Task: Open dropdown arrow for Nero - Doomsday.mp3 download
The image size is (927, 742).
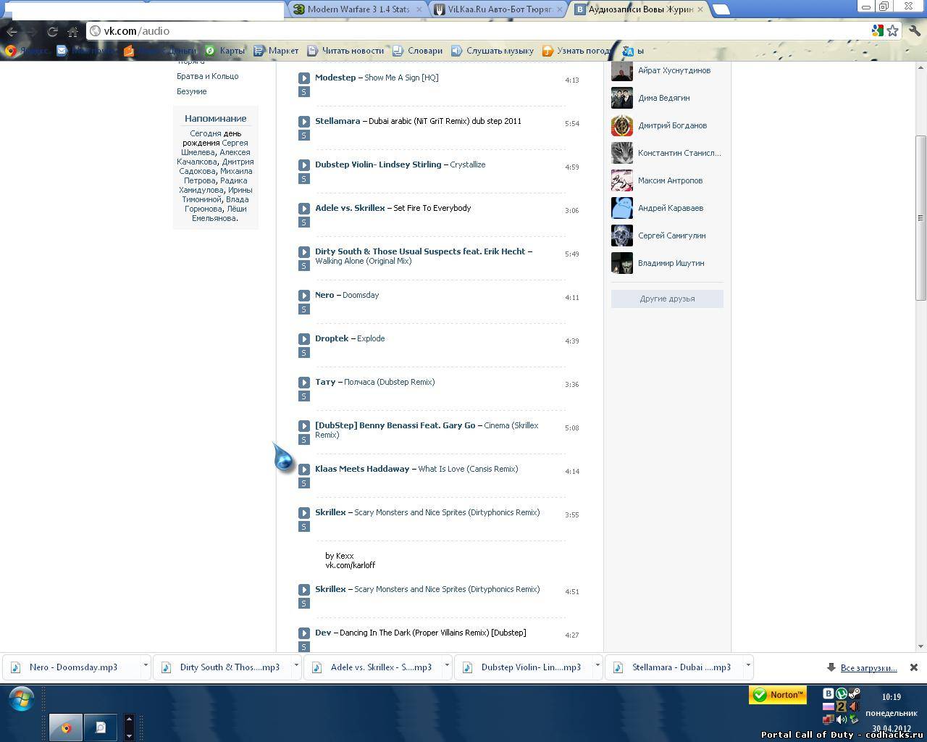Action: [x=146, y=666]
